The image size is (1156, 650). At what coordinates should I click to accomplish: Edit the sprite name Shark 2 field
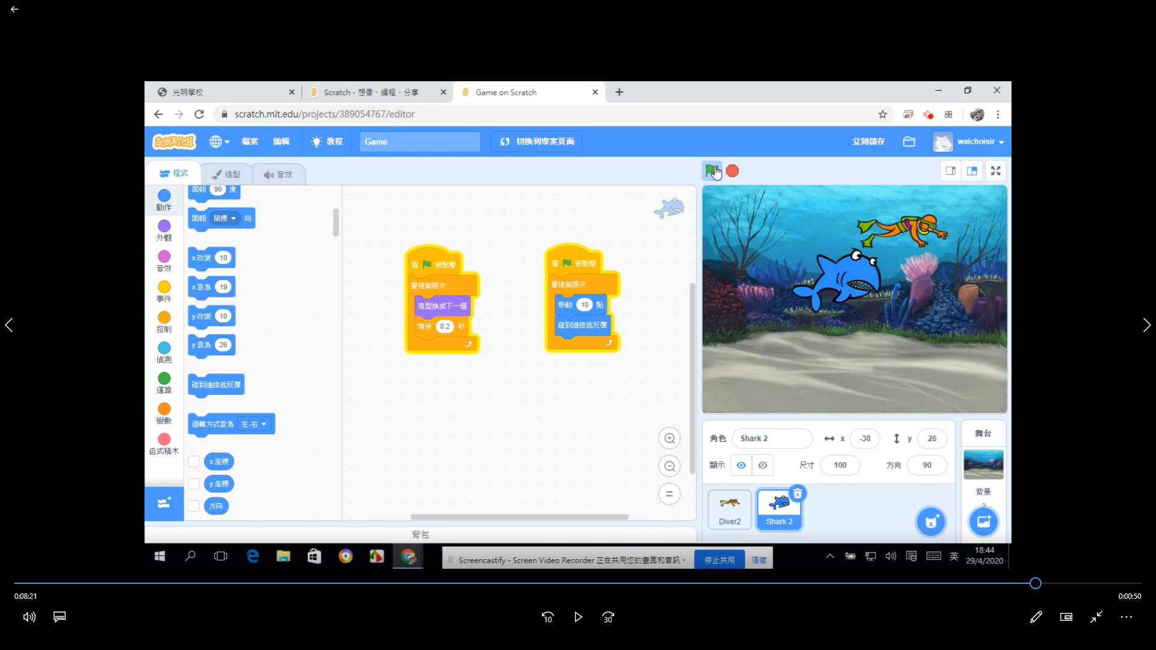click(x=772, y=439)
